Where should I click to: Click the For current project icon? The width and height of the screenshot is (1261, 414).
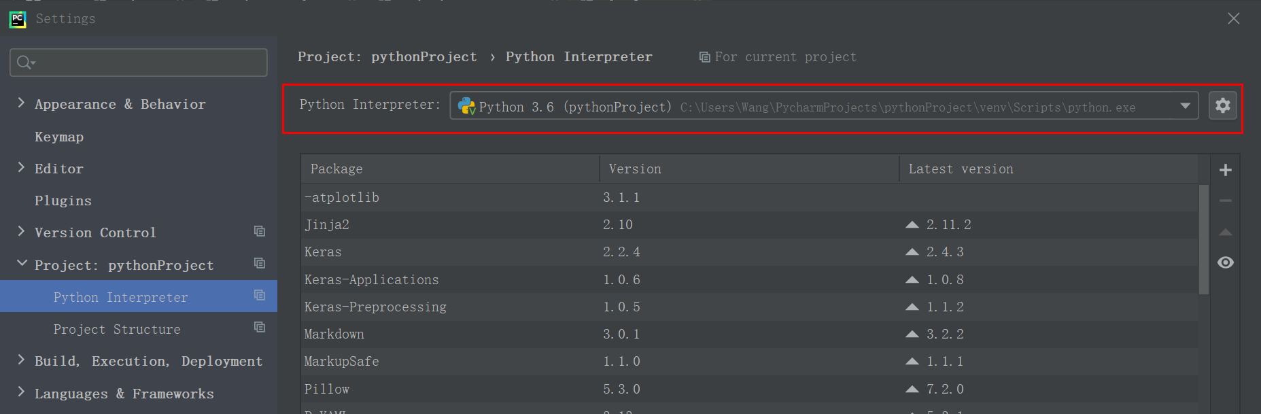pos(705,57)
